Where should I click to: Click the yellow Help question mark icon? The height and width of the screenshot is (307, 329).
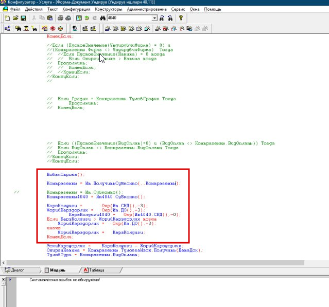click(181, 18)
